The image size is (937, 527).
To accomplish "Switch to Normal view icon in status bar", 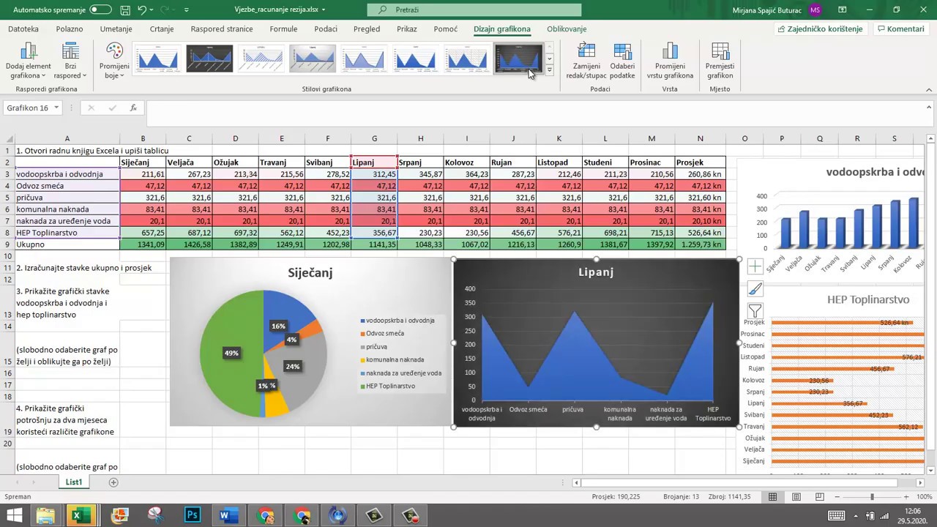I will [772, 497].
